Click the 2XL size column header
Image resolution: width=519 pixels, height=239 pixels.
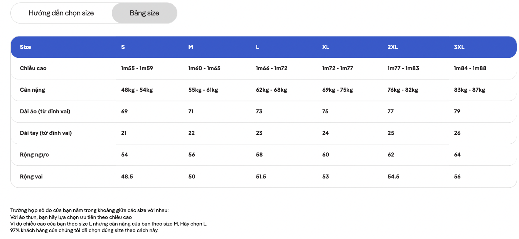click(393, 47)
